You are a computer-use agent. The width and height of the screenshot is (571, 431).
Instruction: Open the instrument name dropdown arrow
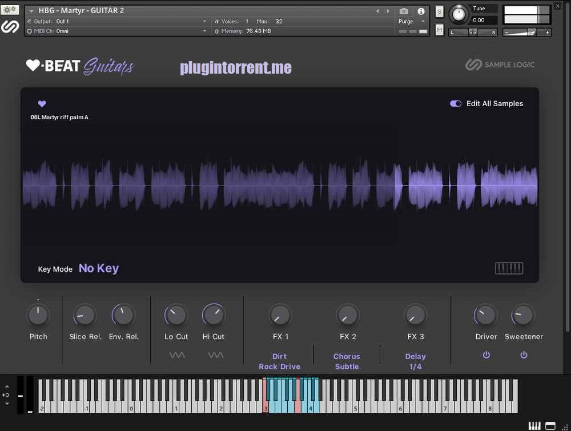[31, 11]
